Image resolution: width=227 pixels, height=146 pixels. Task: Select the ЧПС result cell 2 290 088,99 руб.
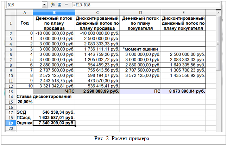click(97, 91)
